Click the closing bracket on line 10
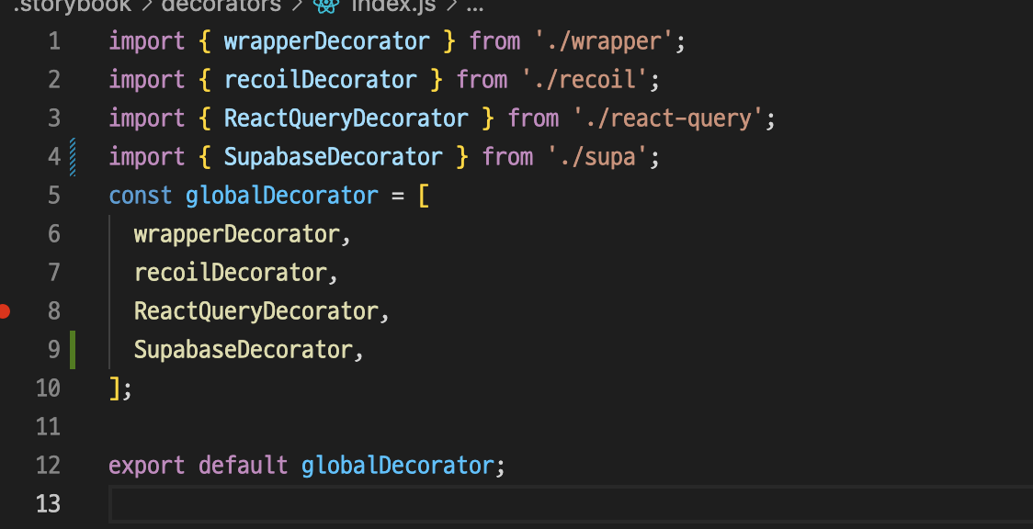1033x529 pixels. pyautogui.click(x=115, y=388)
